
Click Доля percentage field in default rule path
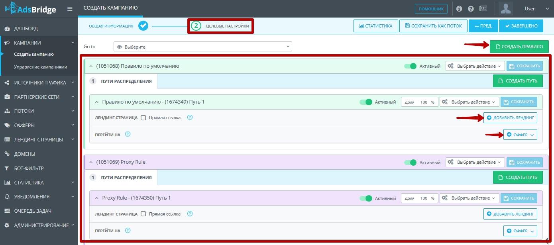[x=420, y=102]
